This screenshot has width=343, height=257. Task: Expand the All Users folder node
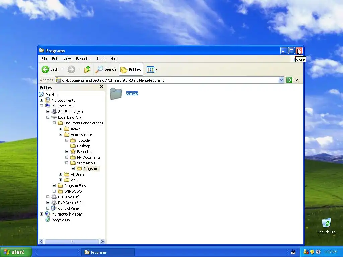[x=60, y=174]
